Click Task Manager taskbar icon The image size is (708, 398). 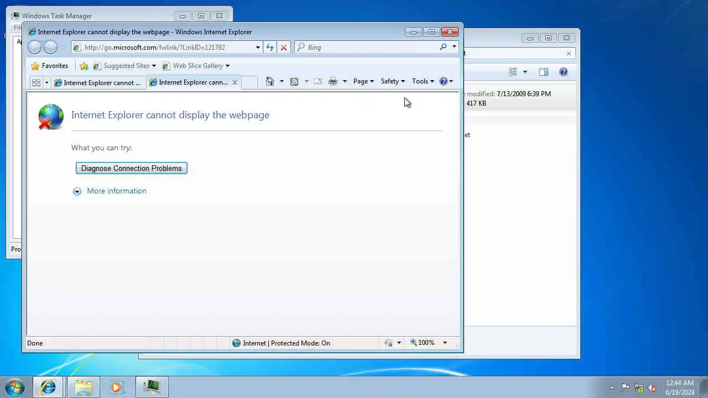coord(152,387)
